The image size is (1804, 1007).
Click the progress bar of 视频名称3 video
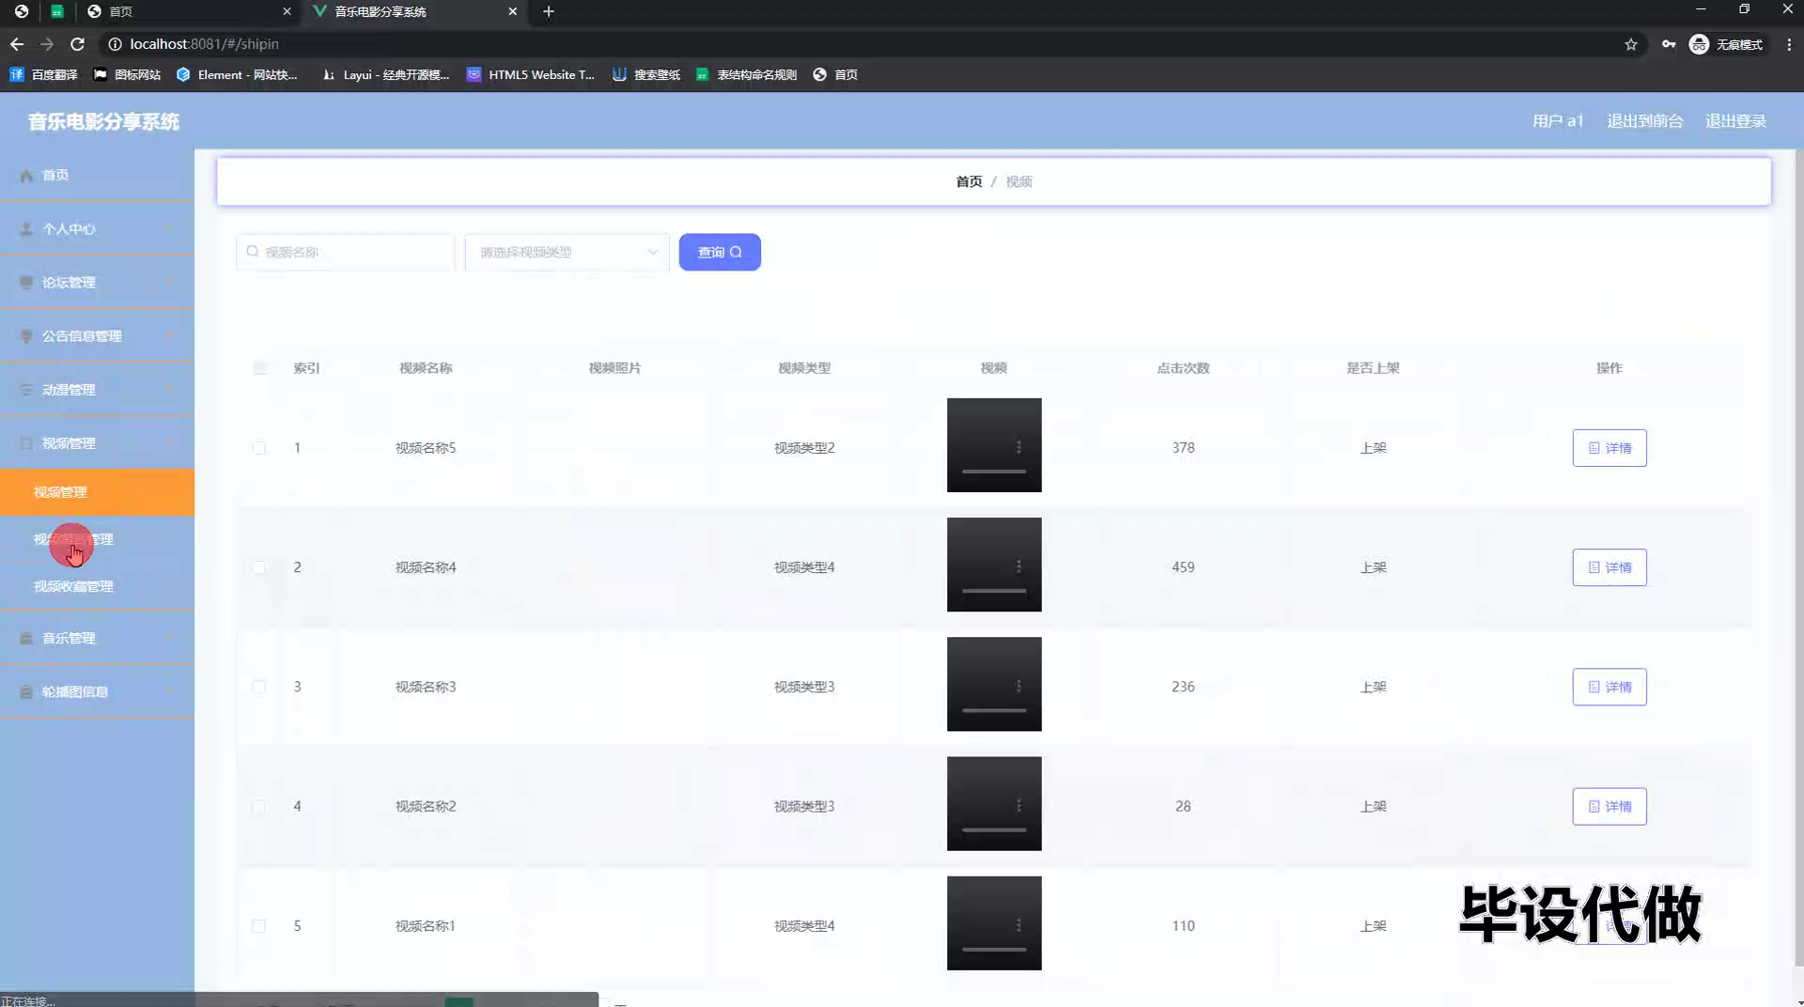tap(994, 709)
